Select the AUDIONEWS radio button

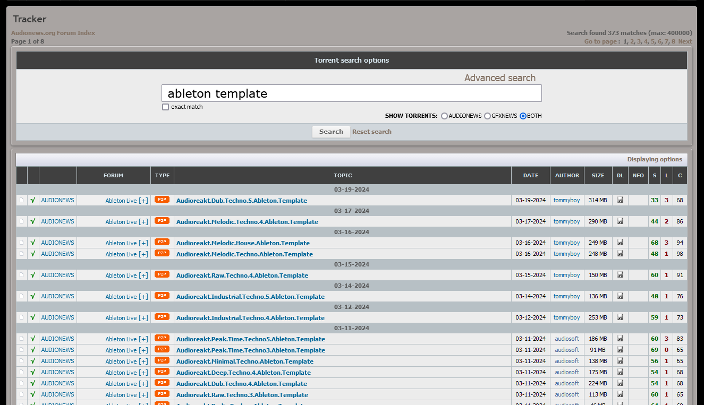click(x=444, y=116)
